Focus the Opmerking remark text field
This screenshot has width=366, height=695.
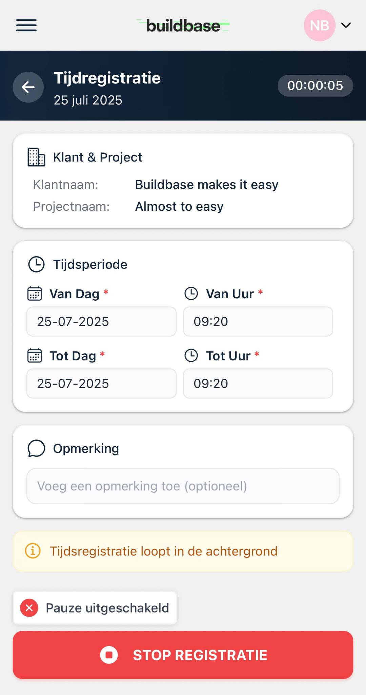coord(183,486)
